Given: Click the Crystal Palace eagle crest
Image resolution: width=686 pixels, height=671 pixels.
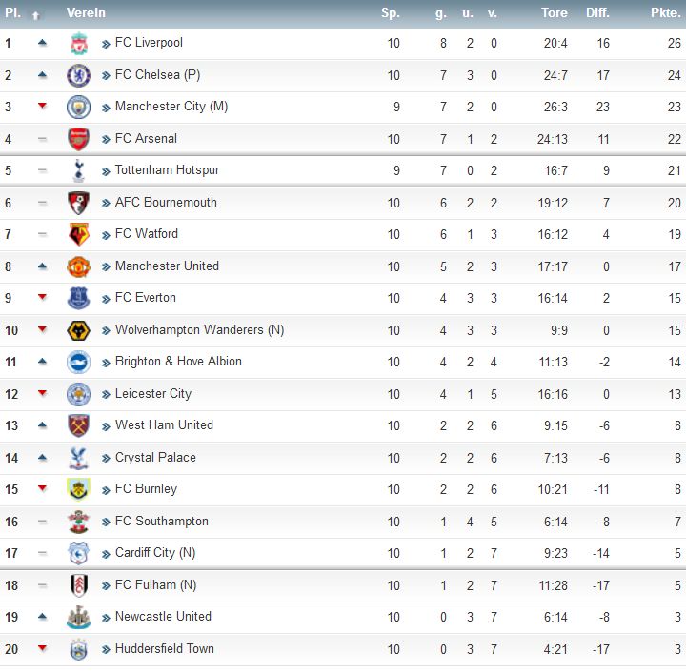Looking at the screenshot, I should pyautogui.click(x=79, y=458).
